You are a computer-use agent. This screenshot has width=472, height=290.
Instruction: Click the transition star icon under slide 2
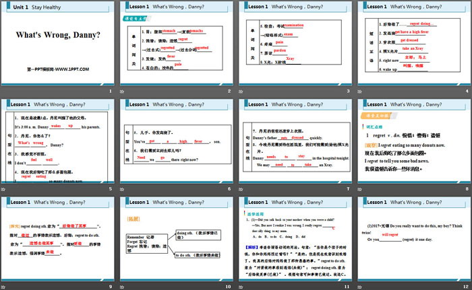click(123, 92)
